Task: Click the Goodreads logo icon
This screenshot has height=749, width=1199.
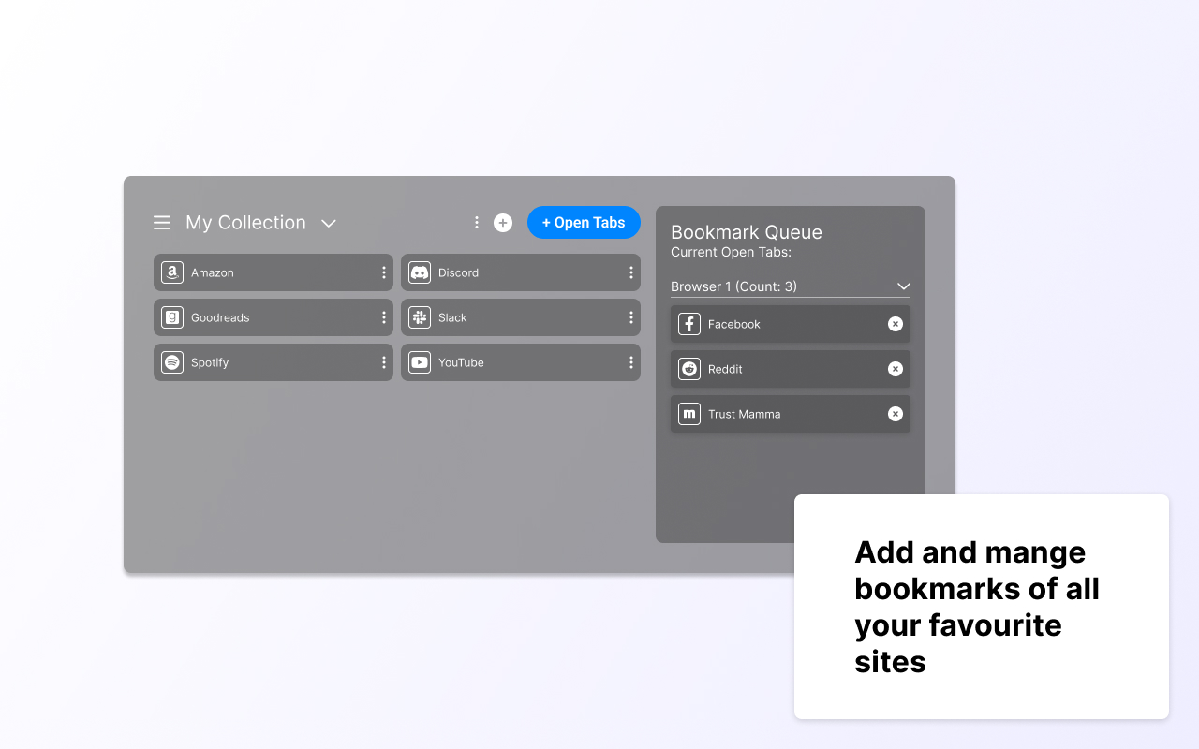Action: [172, 317]
